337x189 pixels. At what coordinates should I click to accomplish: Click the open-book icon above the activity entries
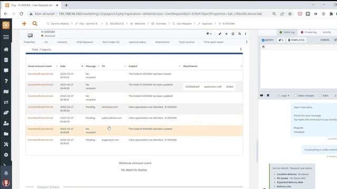coord(262,96)
